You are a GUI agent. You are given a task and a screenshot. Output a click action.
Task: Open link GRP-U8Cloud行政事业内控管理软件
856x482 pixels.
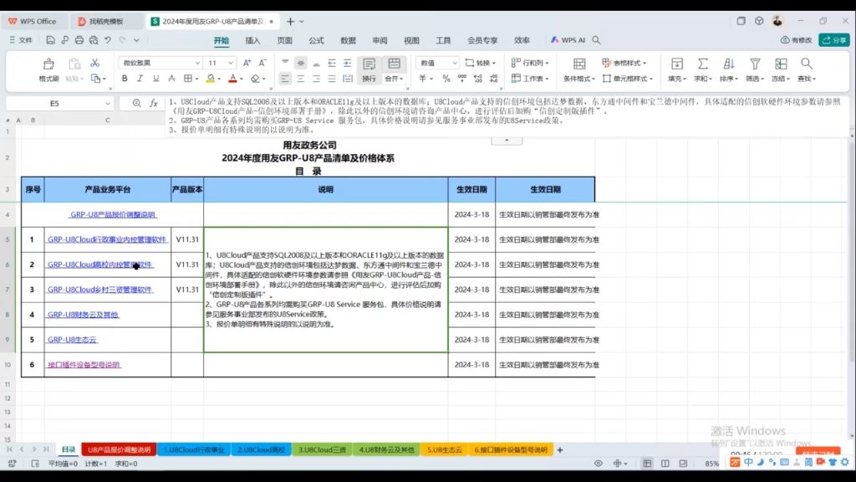point(106,239)
